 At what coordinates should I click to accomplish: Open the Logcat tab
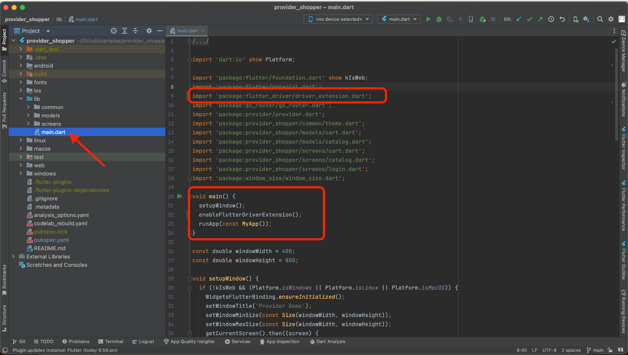click(143, 341)
